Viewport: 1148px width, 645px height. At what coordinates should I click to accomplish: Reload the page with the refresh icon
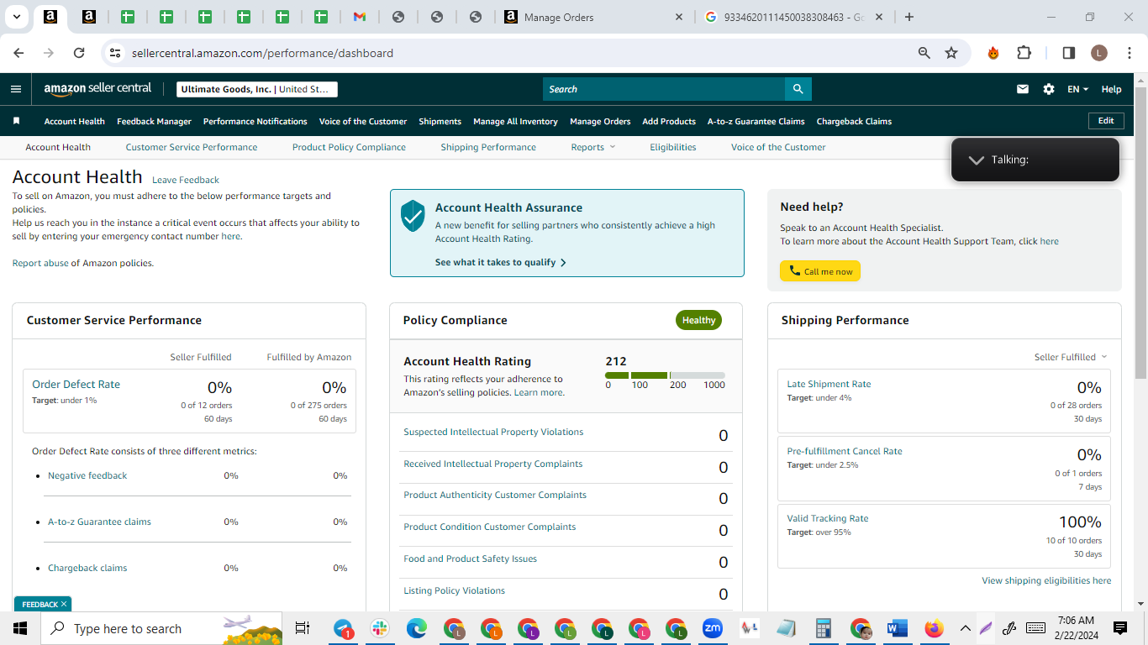[79, 53]
